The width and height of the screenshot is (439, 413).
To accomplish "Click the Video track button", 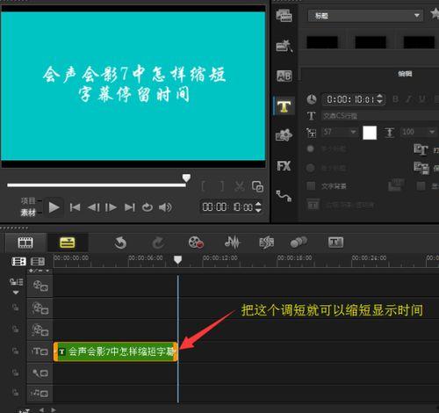I will point(40,286).
